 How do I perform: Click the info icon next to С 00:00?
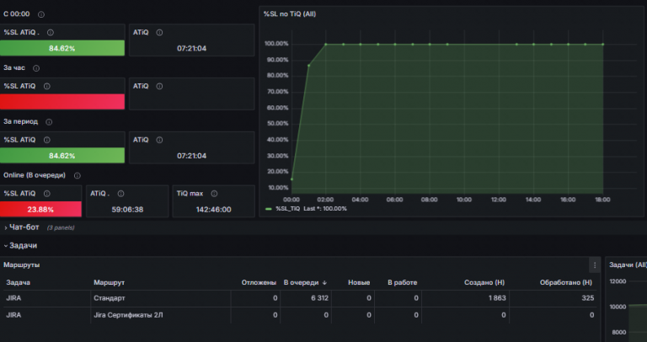[41, 14]
